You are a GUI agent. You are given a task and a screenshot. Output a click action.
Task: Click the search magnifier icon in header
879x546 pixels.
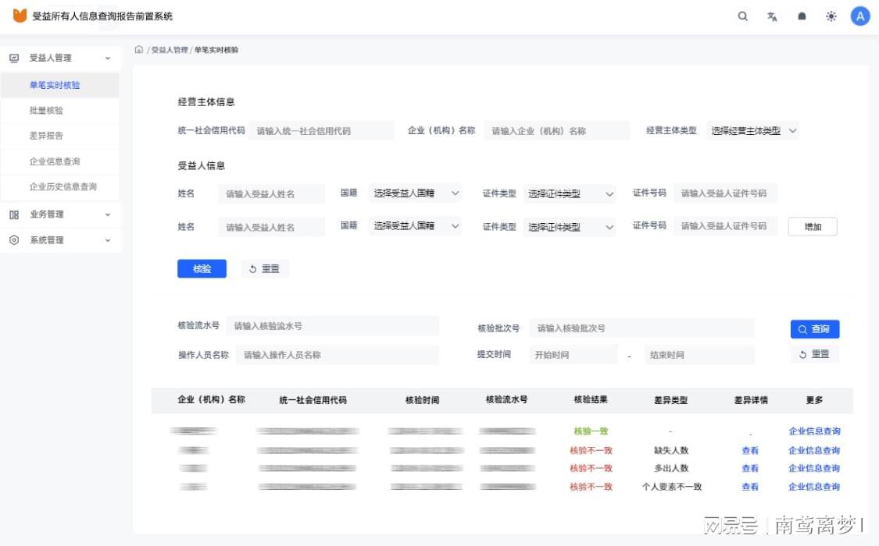pyautogui.click(x=742, y=16)
